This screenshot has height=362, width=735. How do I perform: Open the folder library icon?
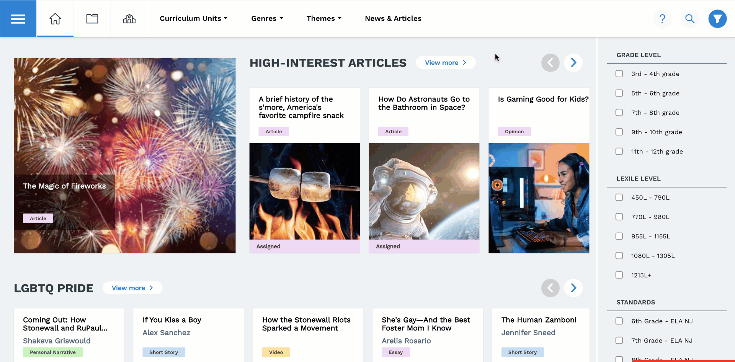click(x=92, y=18)
